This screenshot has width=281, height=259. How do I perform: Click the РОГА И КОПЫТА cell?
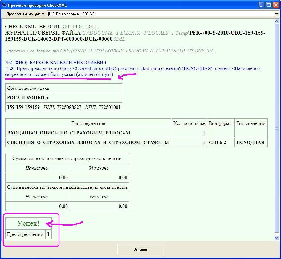click(x=64, y=97)
